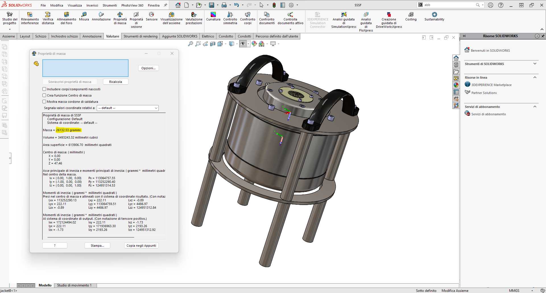Enable Includere corpi/componenti nascosti checkbox
The height and width of the screenshot is (293, 546).
tap(44, 89)
